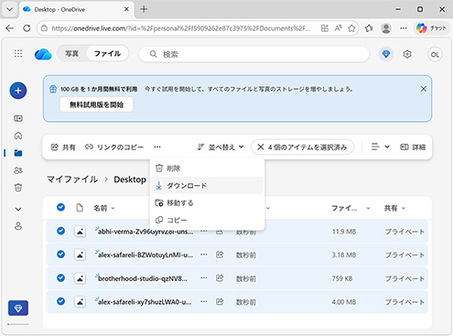Click the リンクのコピー button
This screenshot has width=453, height=336.
tap(114, 147)
